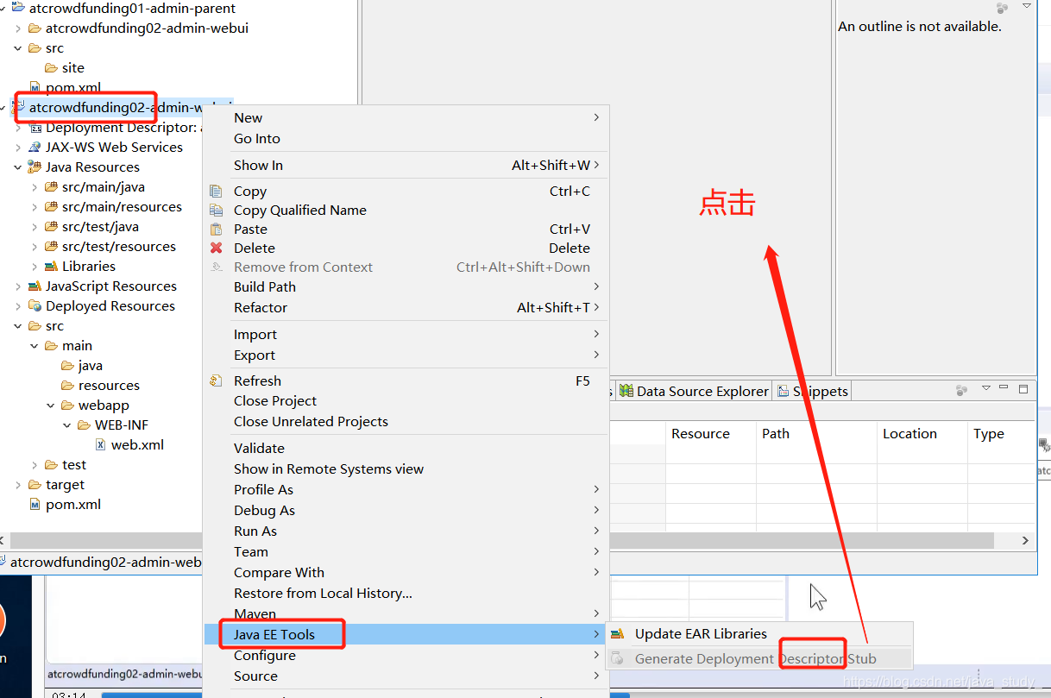This screenshot has width=1051, height=698.
Task: Open the Maven submenu
Action: pos(406,614)
